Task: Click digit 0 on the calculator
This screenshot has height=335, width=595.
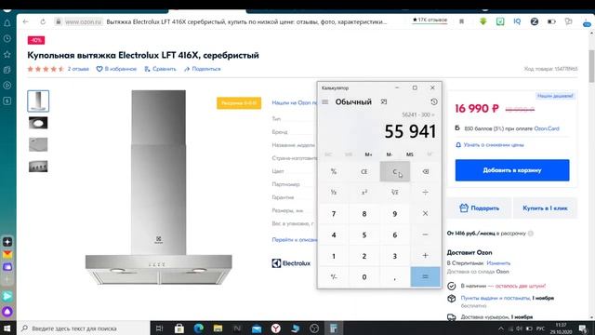Action: point(364,277)
